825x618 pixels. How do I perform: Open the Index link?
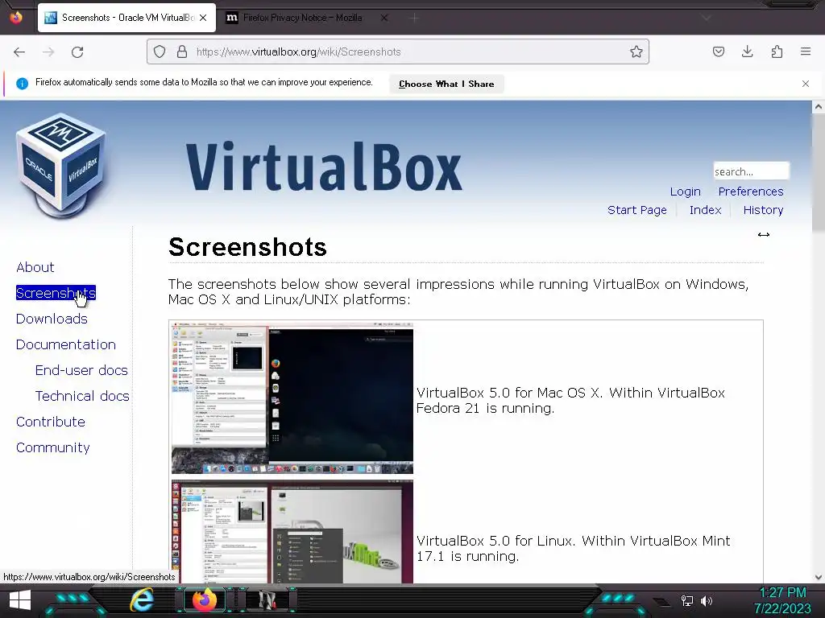pos(705,210)
